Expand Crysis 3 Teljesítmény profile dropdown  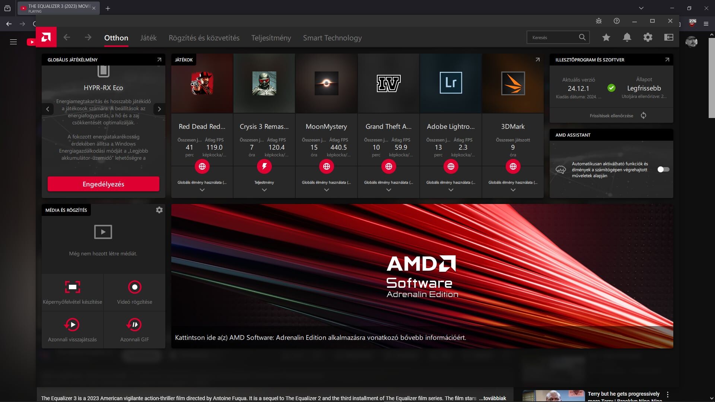coord(264,190)
